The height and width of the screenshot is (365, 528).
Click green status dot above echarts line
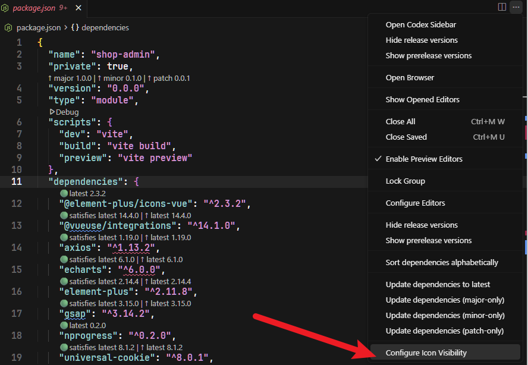[64, 259]
